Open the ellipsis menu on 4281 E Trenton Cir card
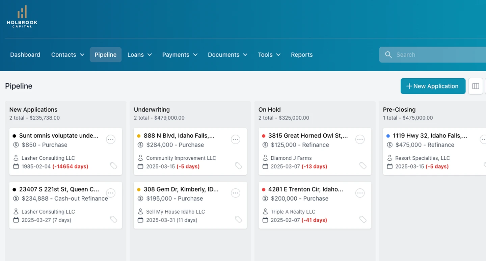Image resolution: width=486 pixels, height=261 pixels. [x=360, y=193]
